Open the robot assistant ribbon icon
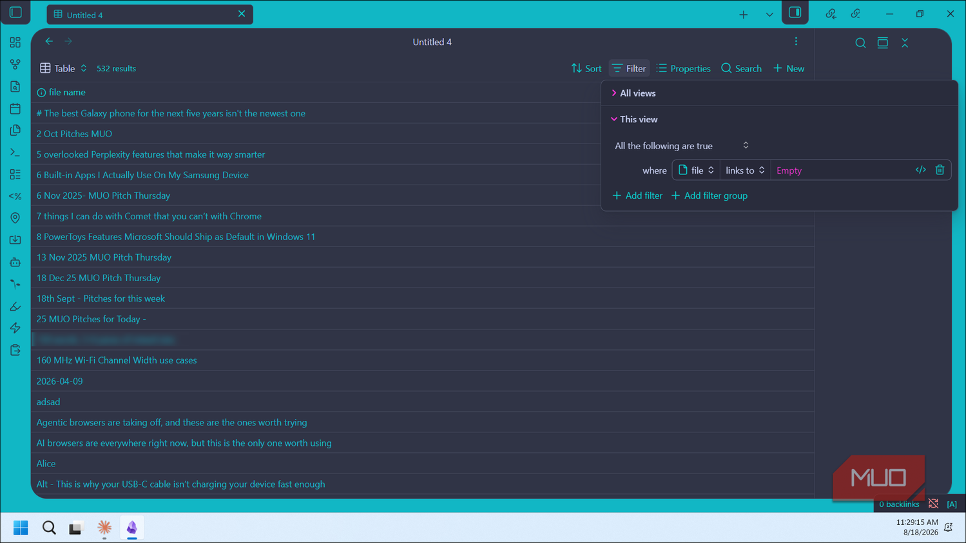This screenshot has height=543, width=966. pos(15,262)
